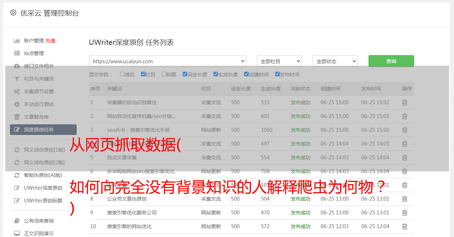Delete the 庆华购物网站seo搜索引擎优化 task
Screen dimensions: 454x237
click(x=405, y=171)
